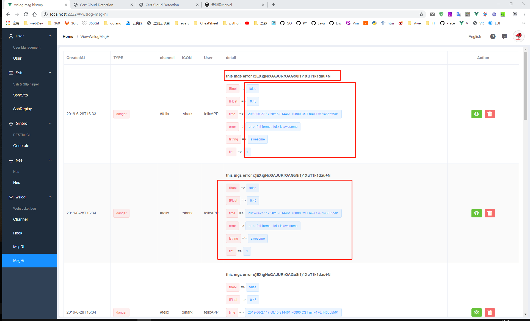Image resolution: width=530 pixels, height=321 pixels.
Task: Click the page vertical scrollbar thumb
Action: coord(525,85)
